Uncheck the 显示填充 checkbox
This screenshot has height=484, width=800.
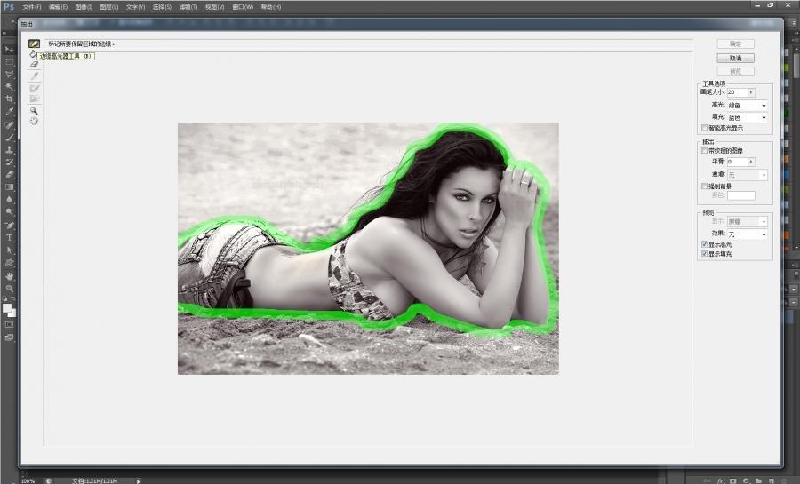[x=705, y=254]
